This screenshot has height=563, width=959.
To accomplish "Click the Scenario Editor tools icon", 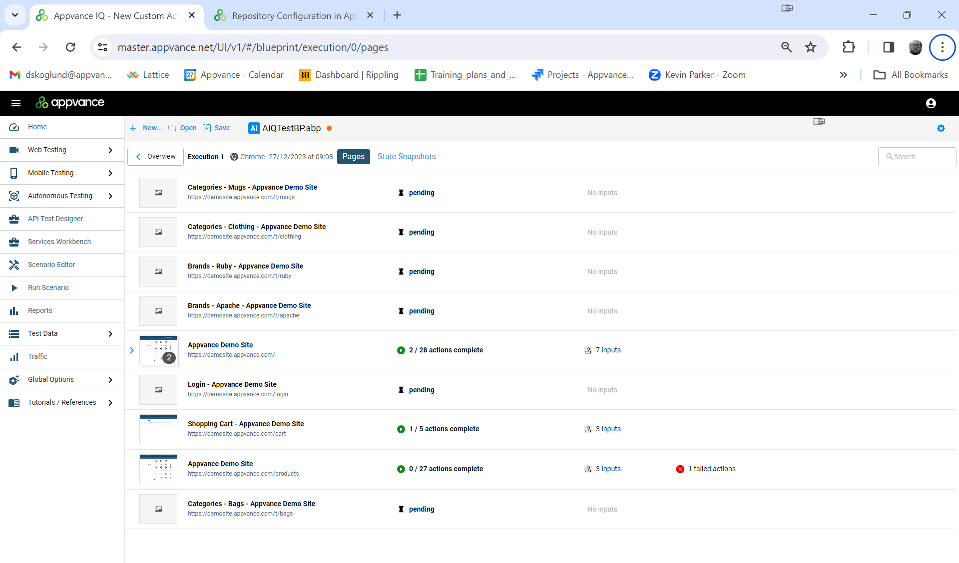I will [14, 265].
